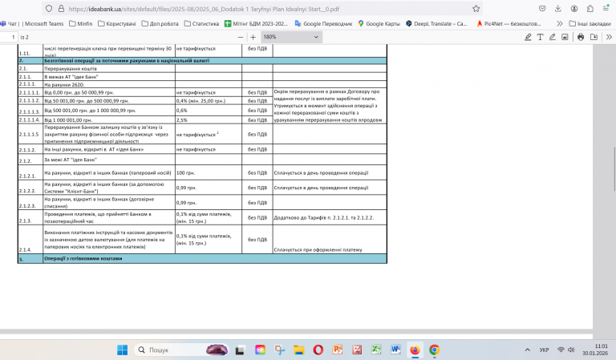Open Word from the taskbar
Screen dimensions: 616x360
[x=395, y=350]
